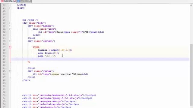
Task: Click the ?> closing PHP tag
Action: pos(29,62)
